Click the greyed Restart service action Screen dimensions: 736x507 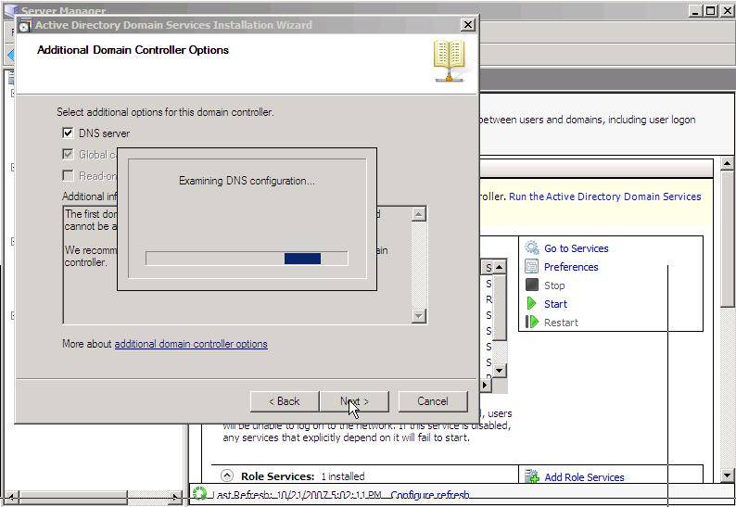tap(561, 323)
